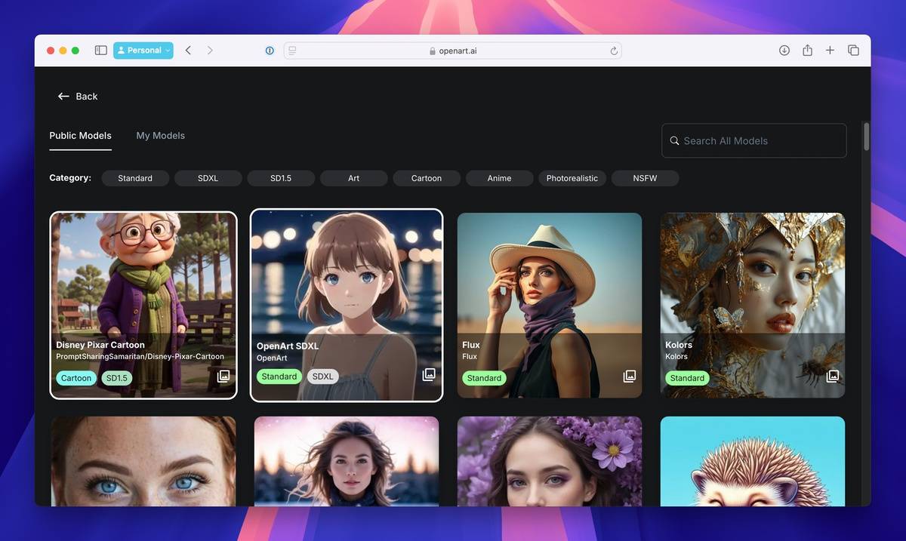Click Cartoon tag on Disney Pixar card

coord(76,378)
